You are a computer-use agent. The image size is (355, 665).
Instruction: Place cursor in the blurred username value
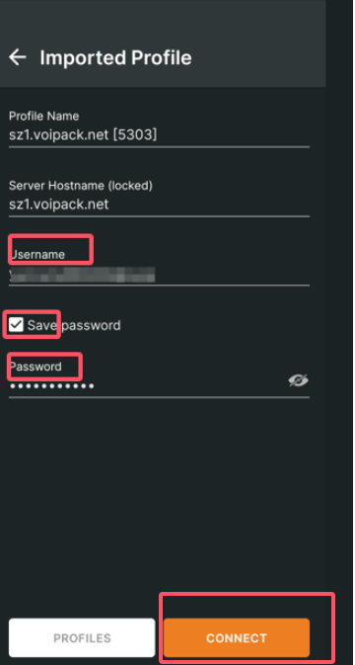click(x=82, y=275)
